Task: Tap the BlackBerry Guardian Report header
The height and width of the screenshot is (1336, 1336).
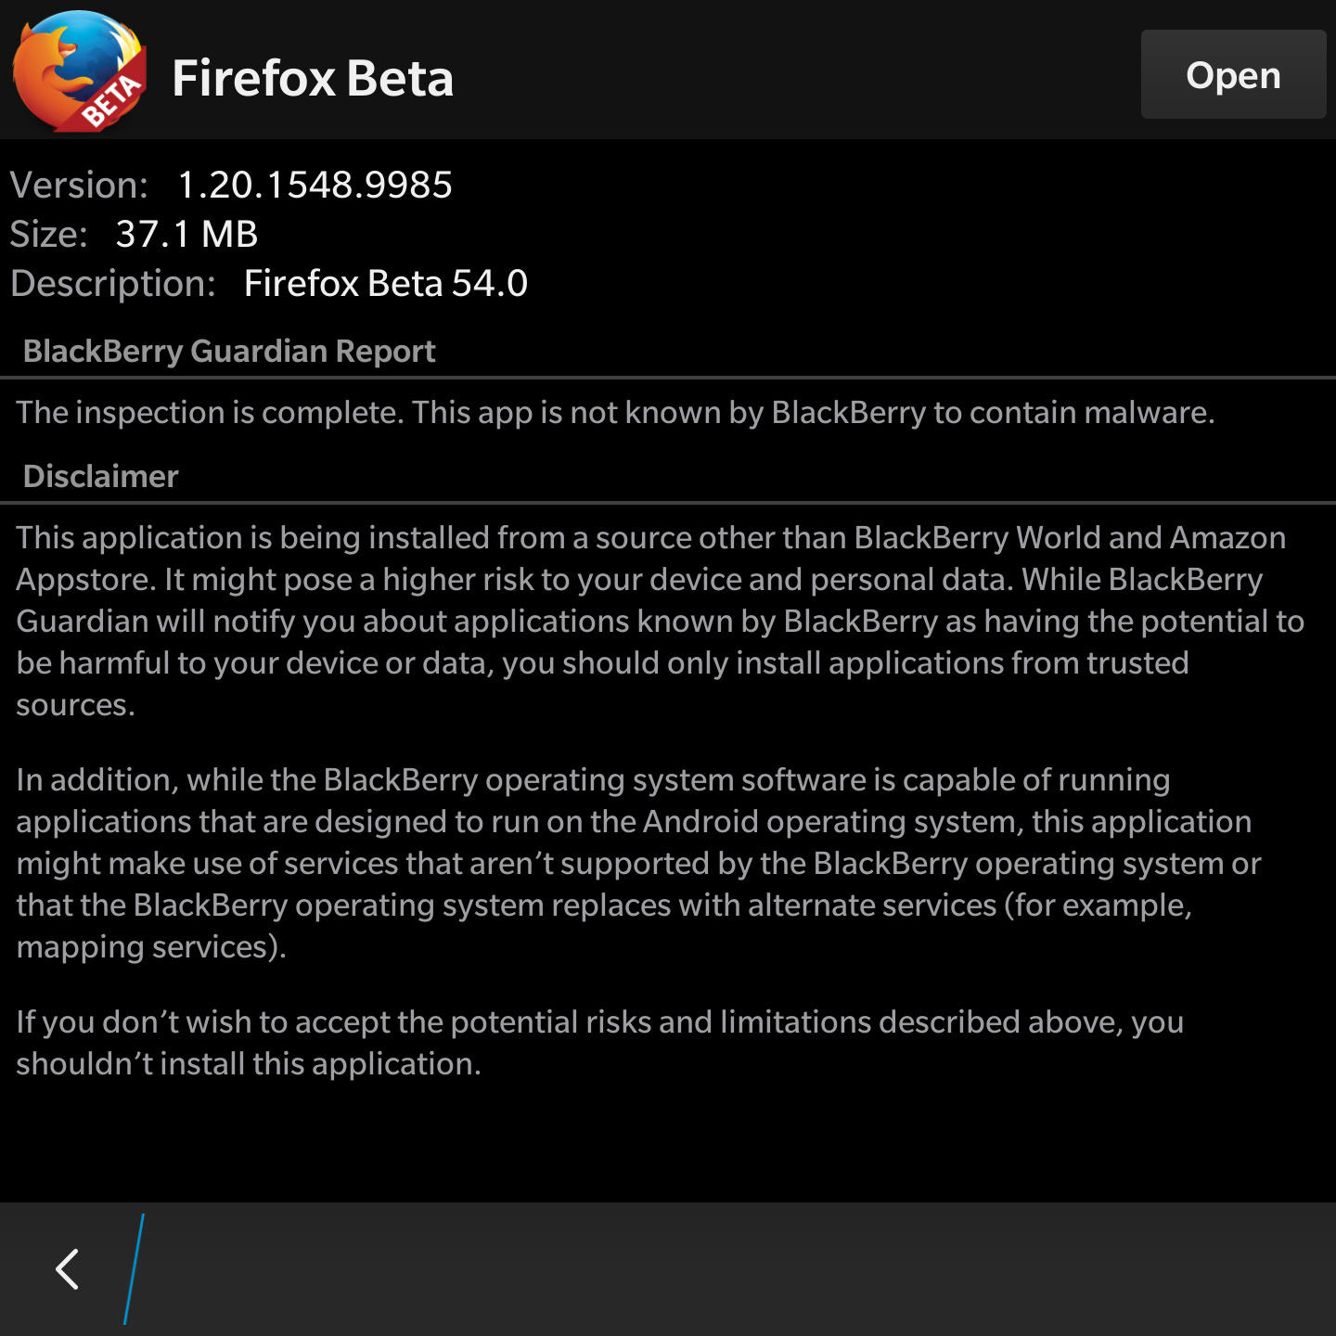Action: click(229, 351)
